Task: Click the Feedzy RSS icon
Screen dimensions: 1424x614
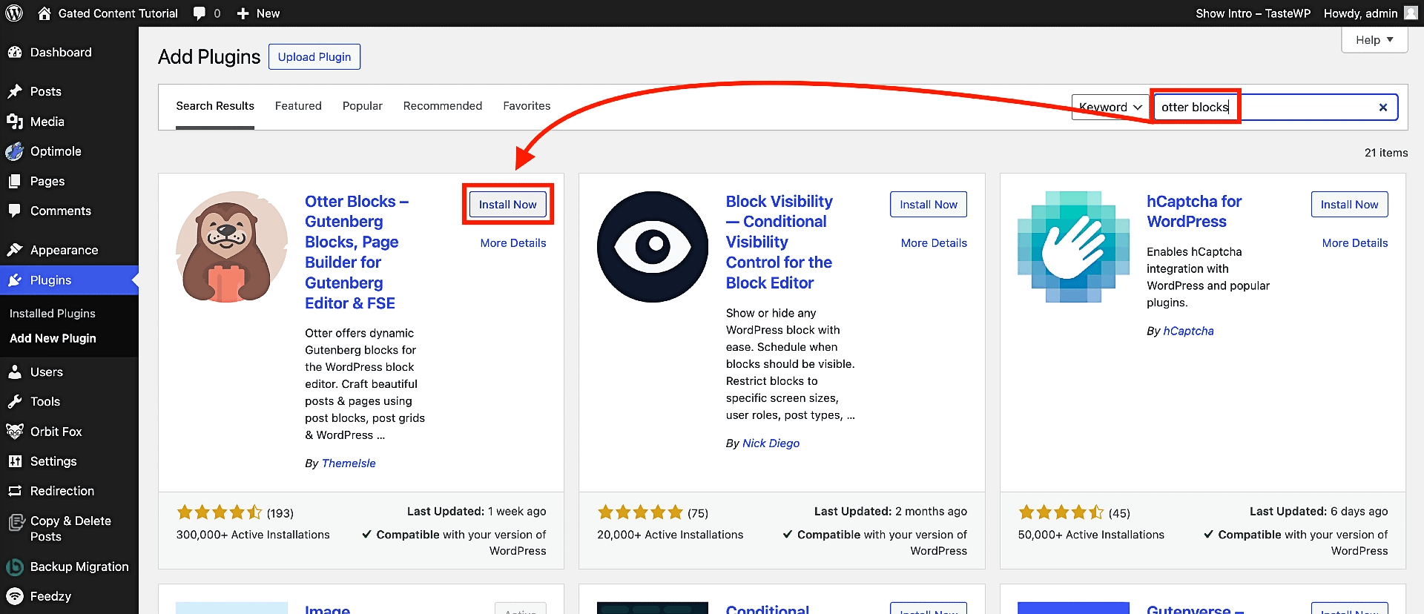Action: pos(15,596)
